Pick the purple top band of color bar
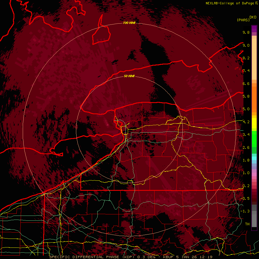 254,29
